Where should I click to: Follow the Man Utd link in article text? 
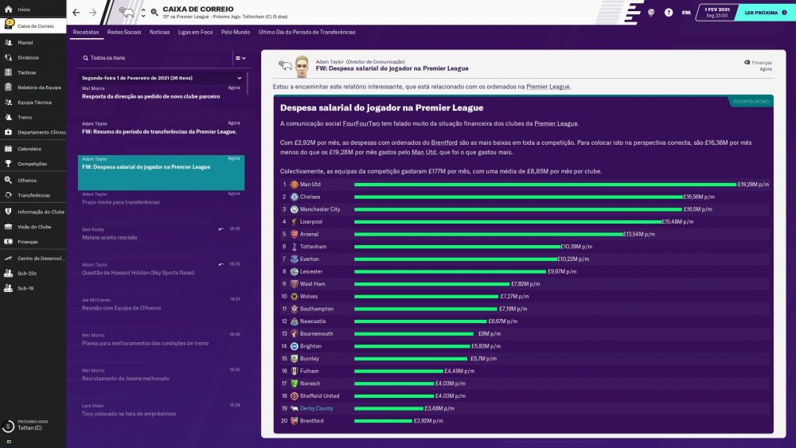pyautogui.click(x=424, y=152)
